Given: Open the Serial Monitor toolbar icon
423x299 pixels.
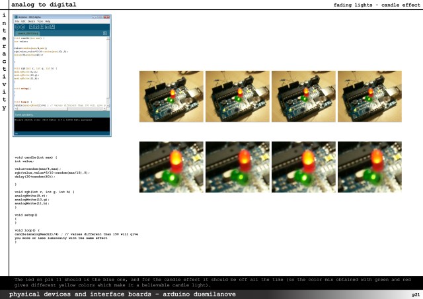Looking at the screenshot, I should pos(51,26).
